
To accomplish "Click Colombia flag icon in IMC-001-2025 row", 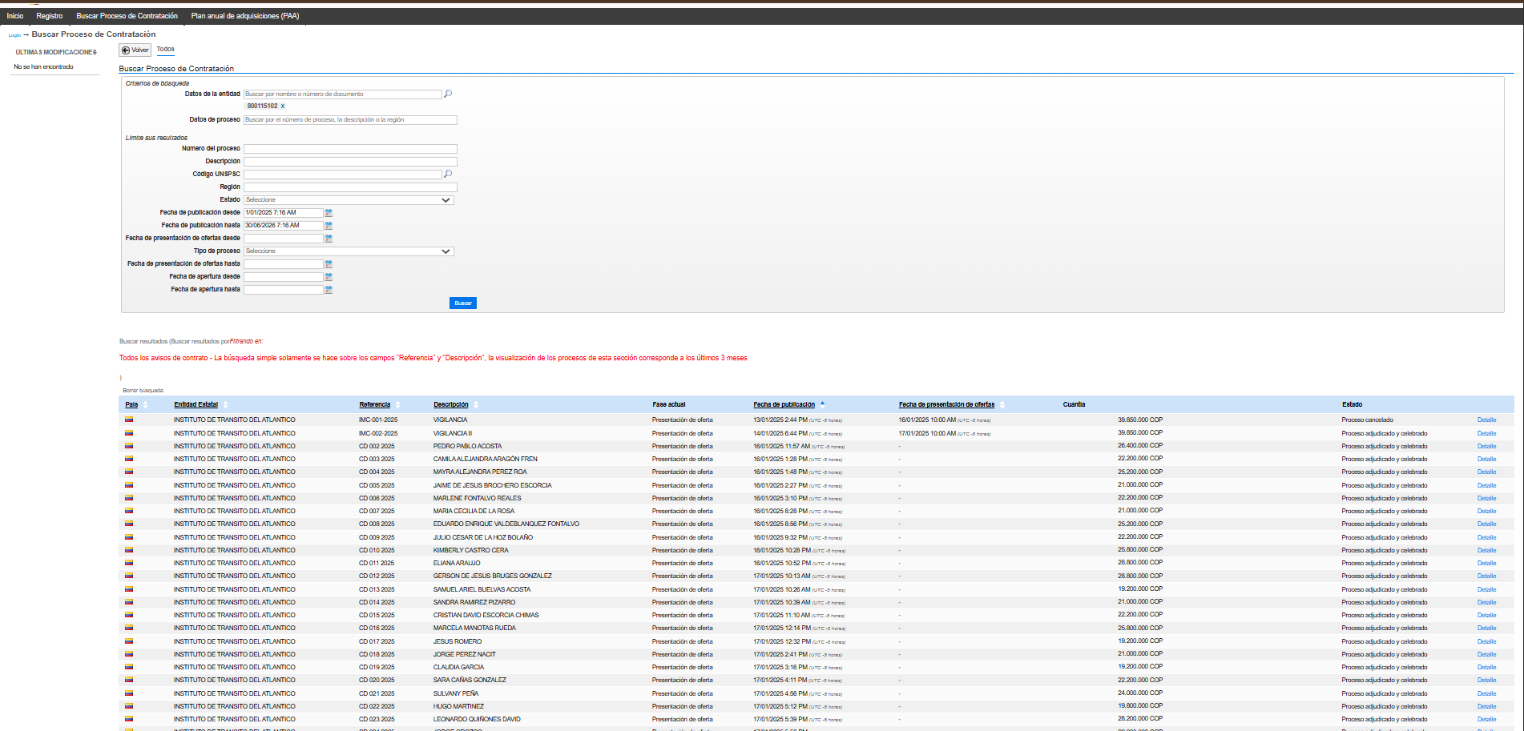I will tap(128, 420).
